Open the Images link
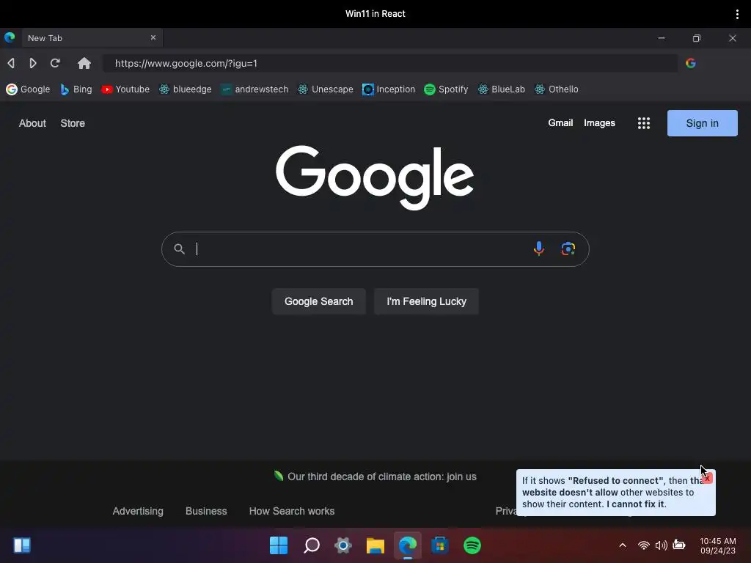Image resolution: width=751 pixels, height=563 pixels. pos(599,123)
